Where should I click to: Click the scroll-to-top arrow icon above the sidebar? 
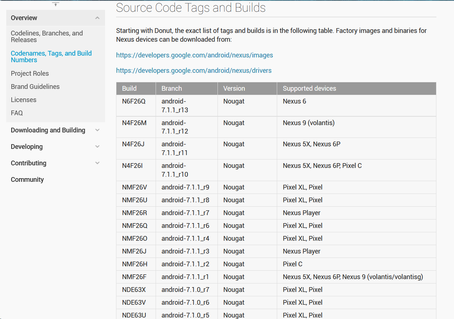coord(56,4)
